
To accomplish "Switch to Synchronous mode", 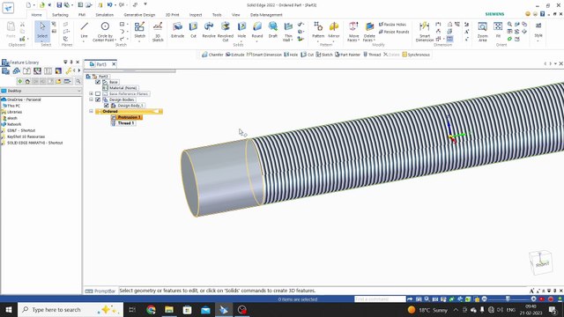I will (x=416, y=55).
